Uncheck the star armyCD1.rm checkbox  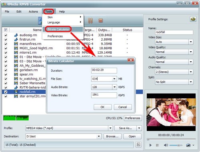[x=6, y=96]
